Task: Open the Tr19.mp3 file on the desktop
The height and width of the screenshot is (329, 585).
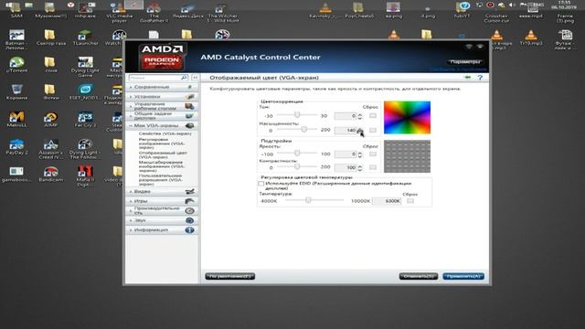Action: pyautogui.click(x=531, y=37)
